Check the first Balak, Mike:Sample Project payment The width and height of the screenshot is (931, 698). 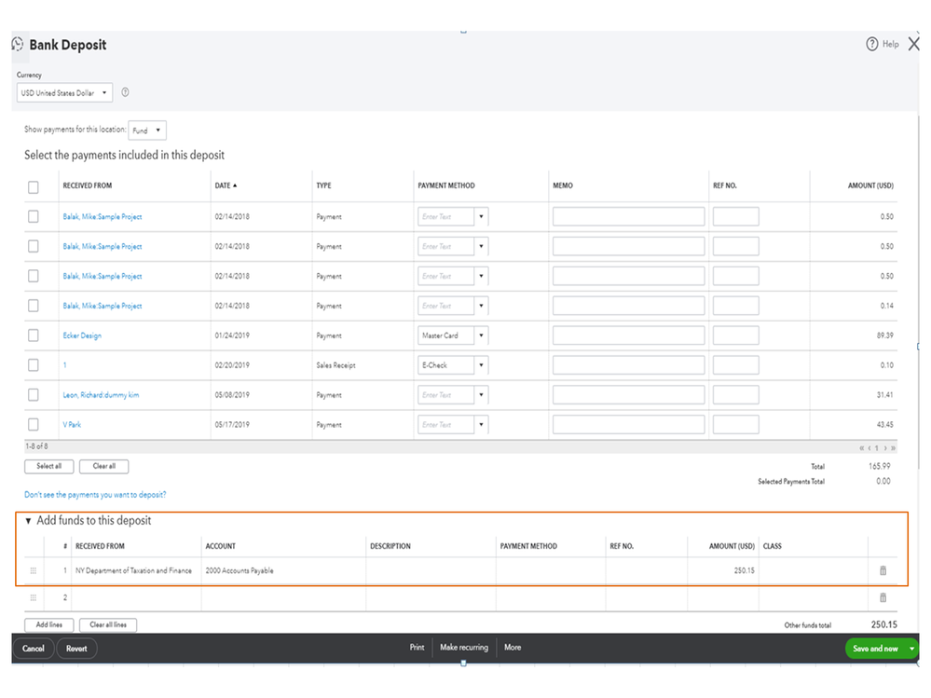click(x=34, y=216)
